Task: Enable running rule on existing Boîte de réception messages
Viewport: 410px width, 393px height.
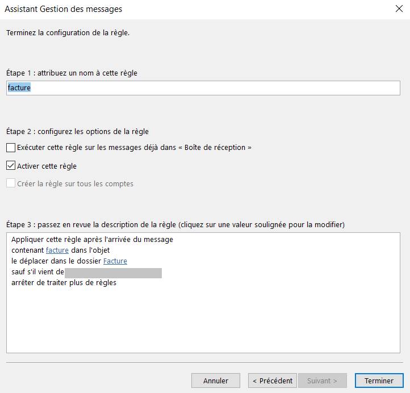Action: point(11,148)
